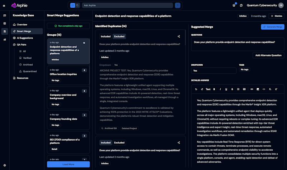Viewport: 287px width, 170px height.
Task: Toggle strikethrough formatting
Action: [x=232, y=89]
